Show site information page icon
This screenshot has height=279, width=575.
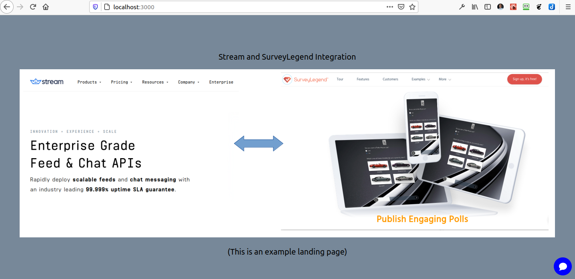107,7
